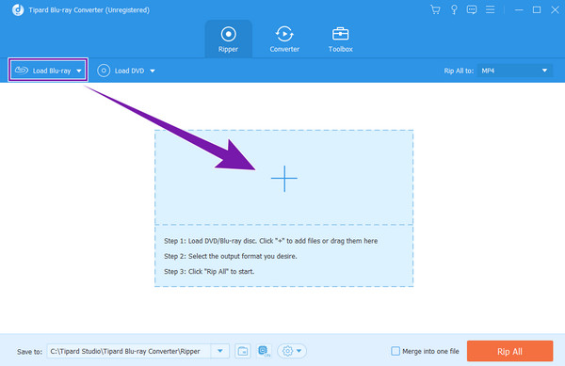The image size is (565, 366).
Task: Open the Rip All to MP4 dropdown
Action: [x=515, y=71]
